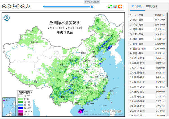Share via the Weibo icon
Screen dimensions: 169x119
(x=115, y=6)
